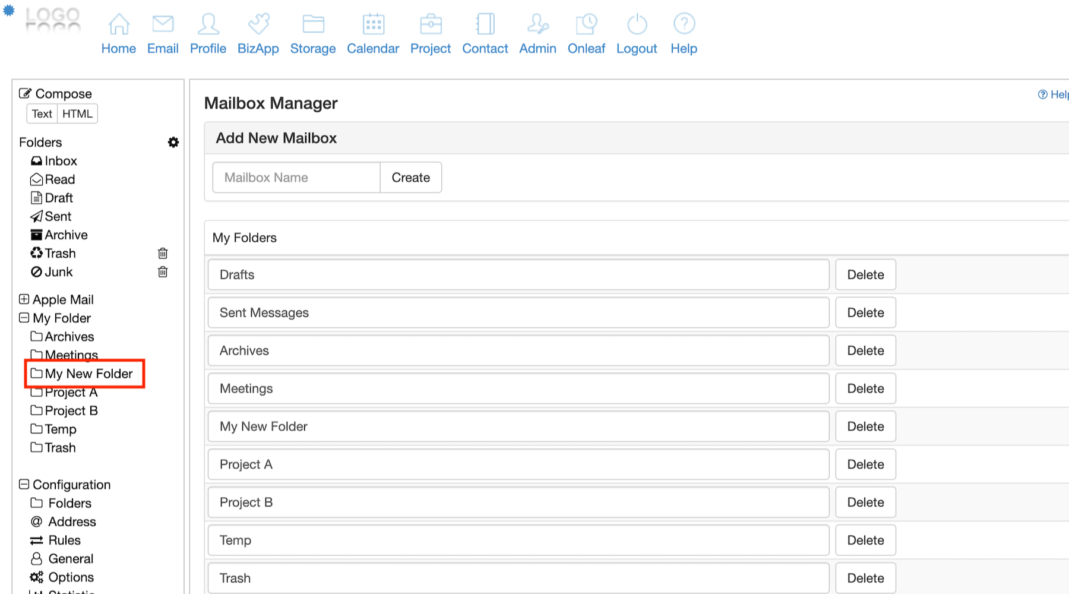
Task: Open the Inbox folder
Action: pos(60,161)
